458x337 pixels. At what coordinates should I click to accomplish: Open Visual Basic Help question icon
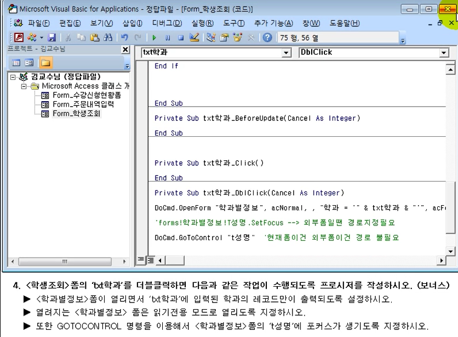point(267,37)
